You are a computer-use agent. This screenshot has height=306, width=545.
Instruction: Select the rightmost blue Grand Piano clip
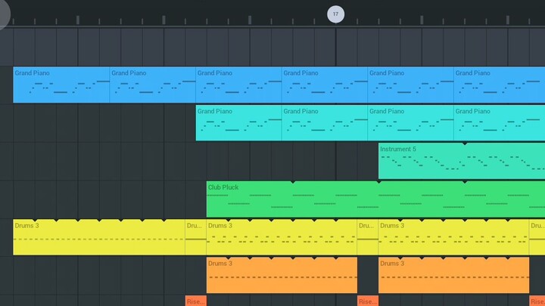[x=499, y=85]
